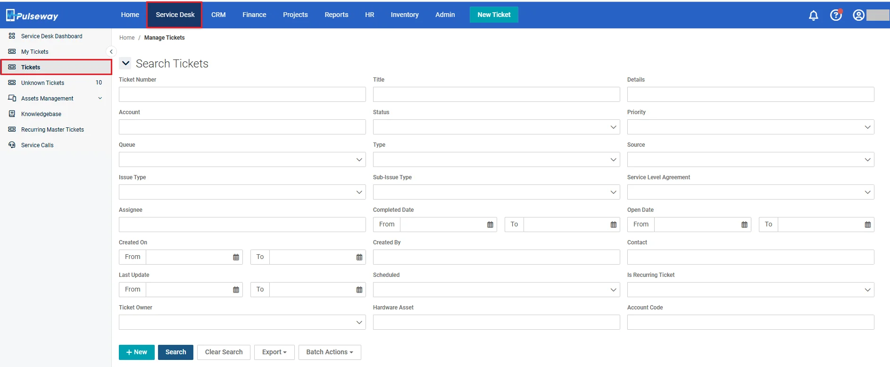The width and height of the screenshot is (890, 367).
Task: Open the Scheduled dropdown
Action: click(x=496, y=290)
